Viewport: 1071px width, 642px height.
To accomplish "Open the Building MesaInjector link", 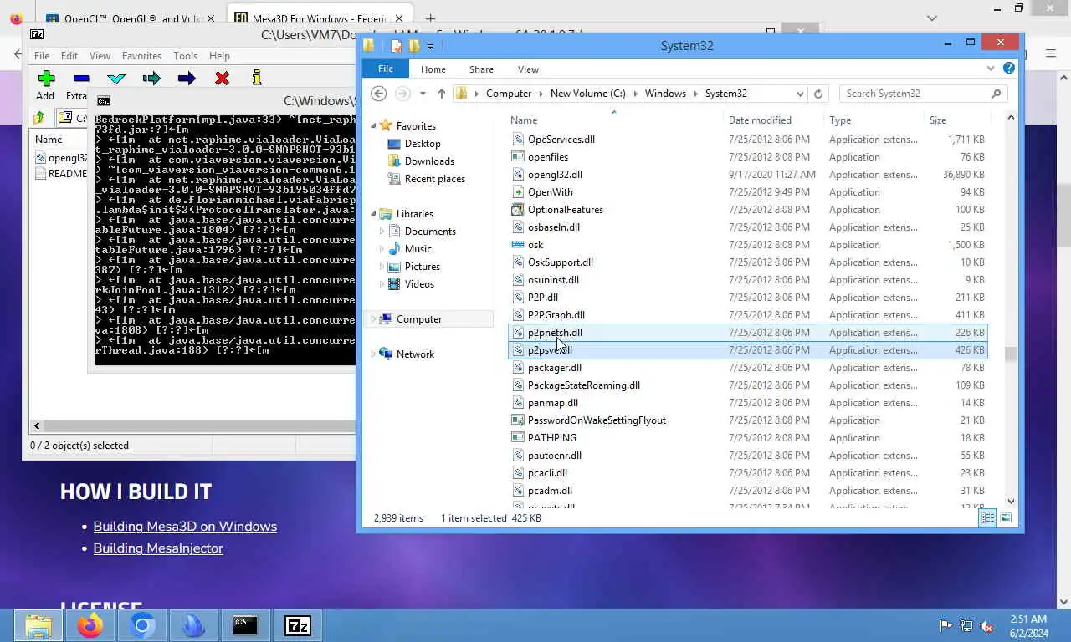I will point(158,548).
